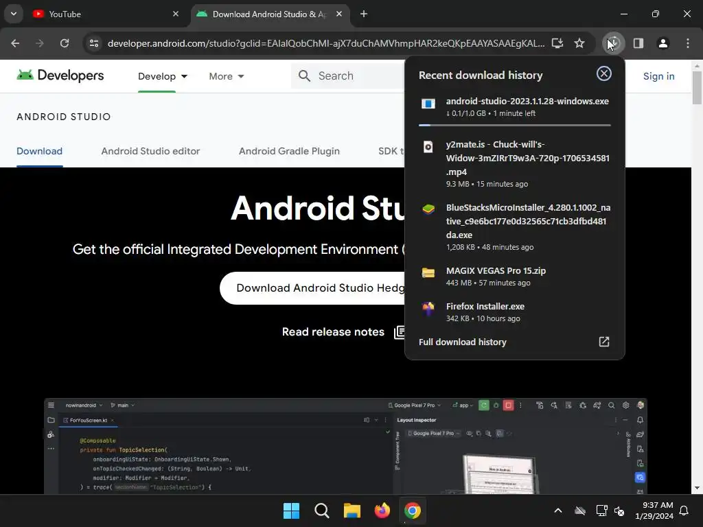The image size is (703, 527).
Task: Open the release notes icon beside Read release notes
Action: [x=399, y=332]
